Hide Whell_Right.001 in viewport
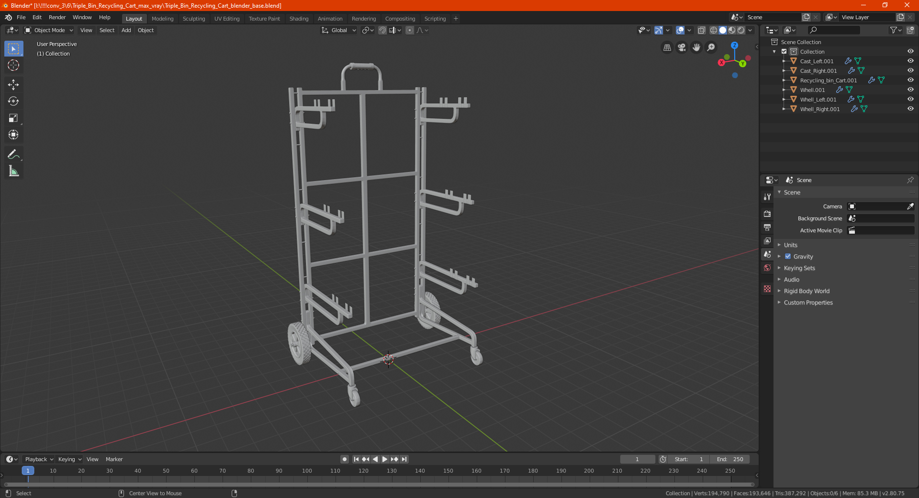 910,109
